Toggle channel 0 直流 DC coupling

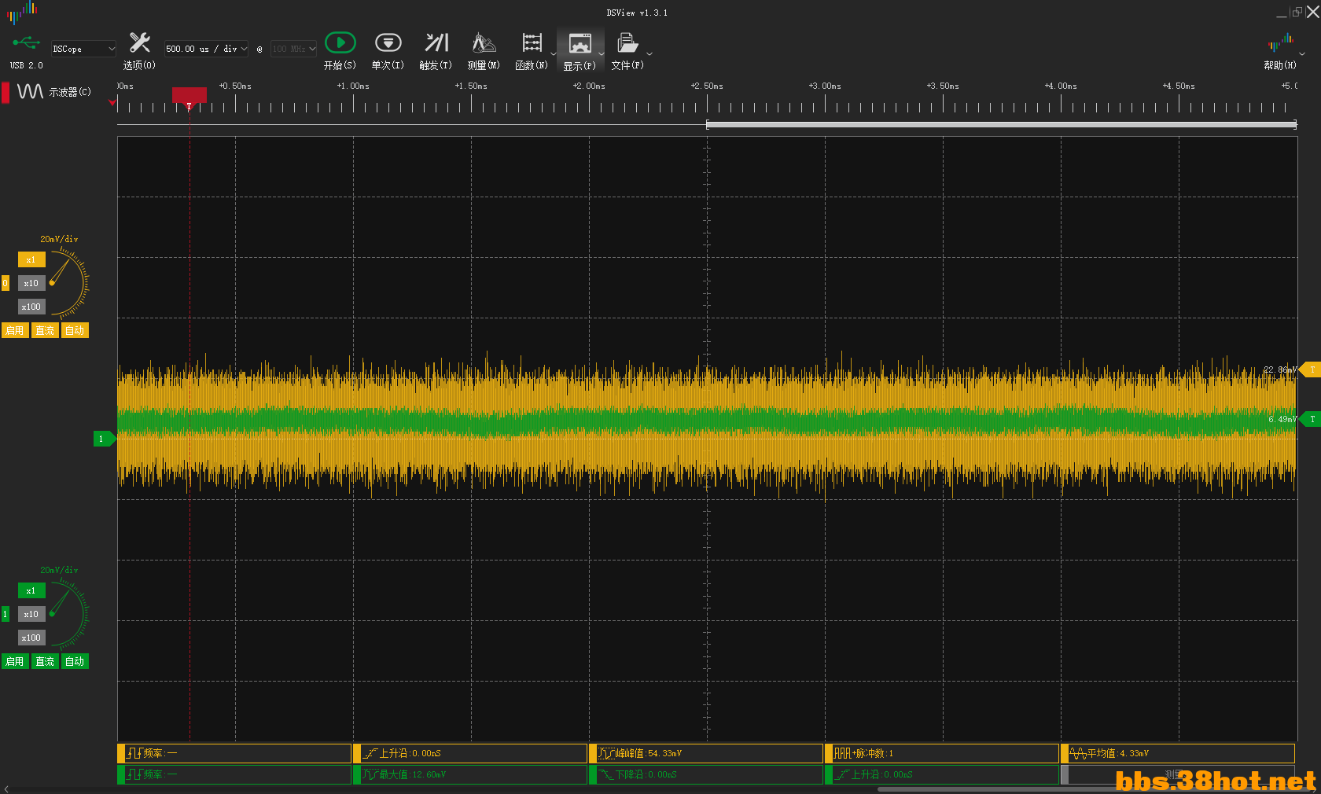[x=45, y=330]
